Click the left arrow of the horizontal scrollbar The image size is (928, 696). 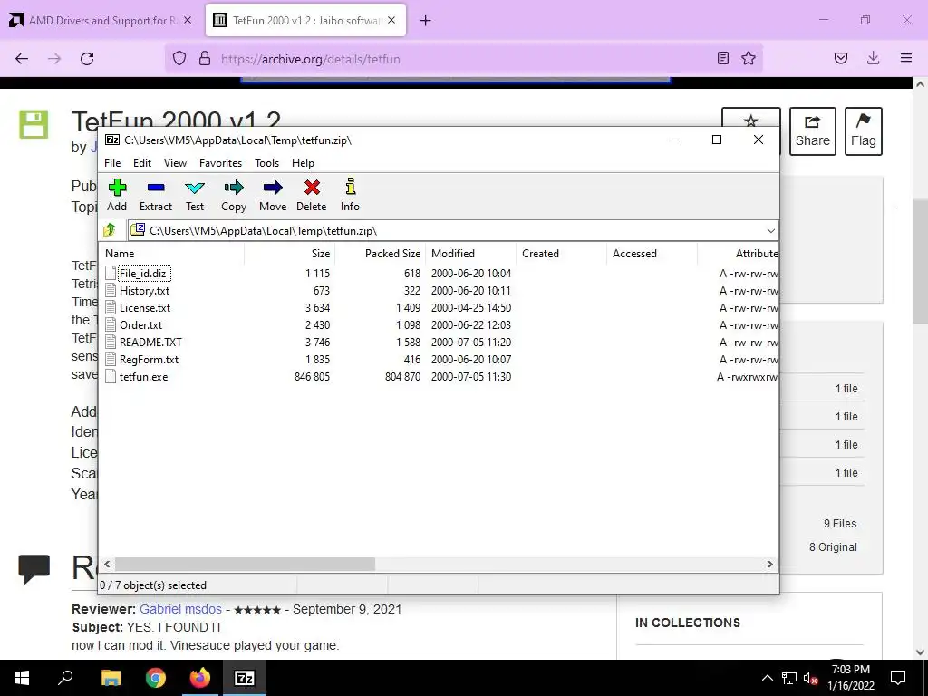click(107, 564)
